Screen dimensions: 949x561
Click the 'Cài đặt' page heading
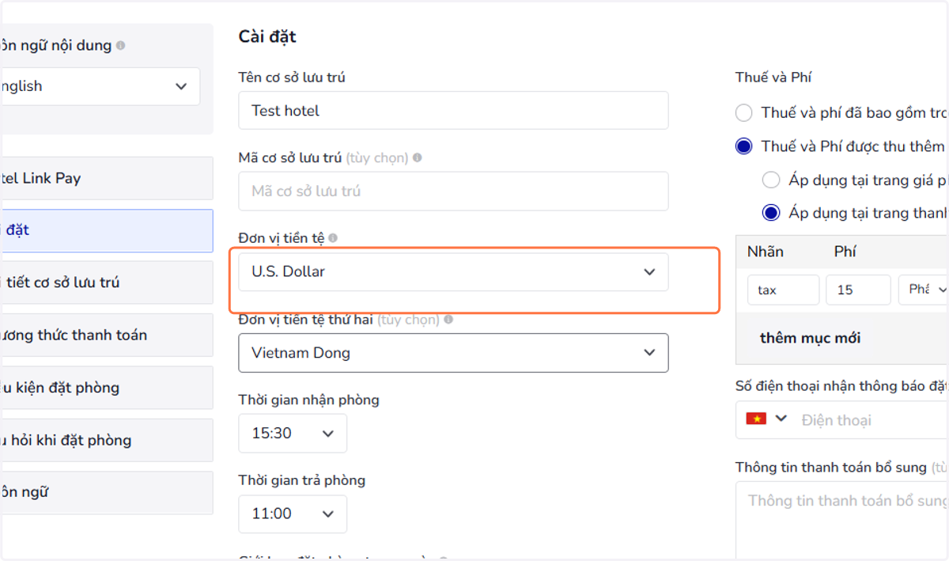click(x=267, y=36)
